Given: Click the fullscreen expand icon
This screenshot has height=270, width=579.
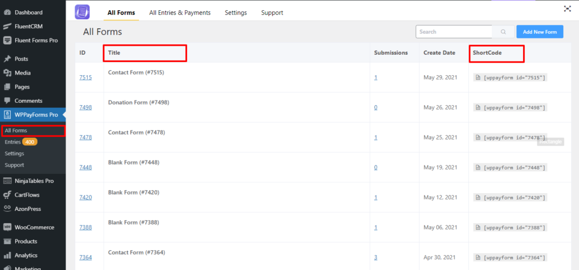Looking at the screenshot, I should (567, 8).
